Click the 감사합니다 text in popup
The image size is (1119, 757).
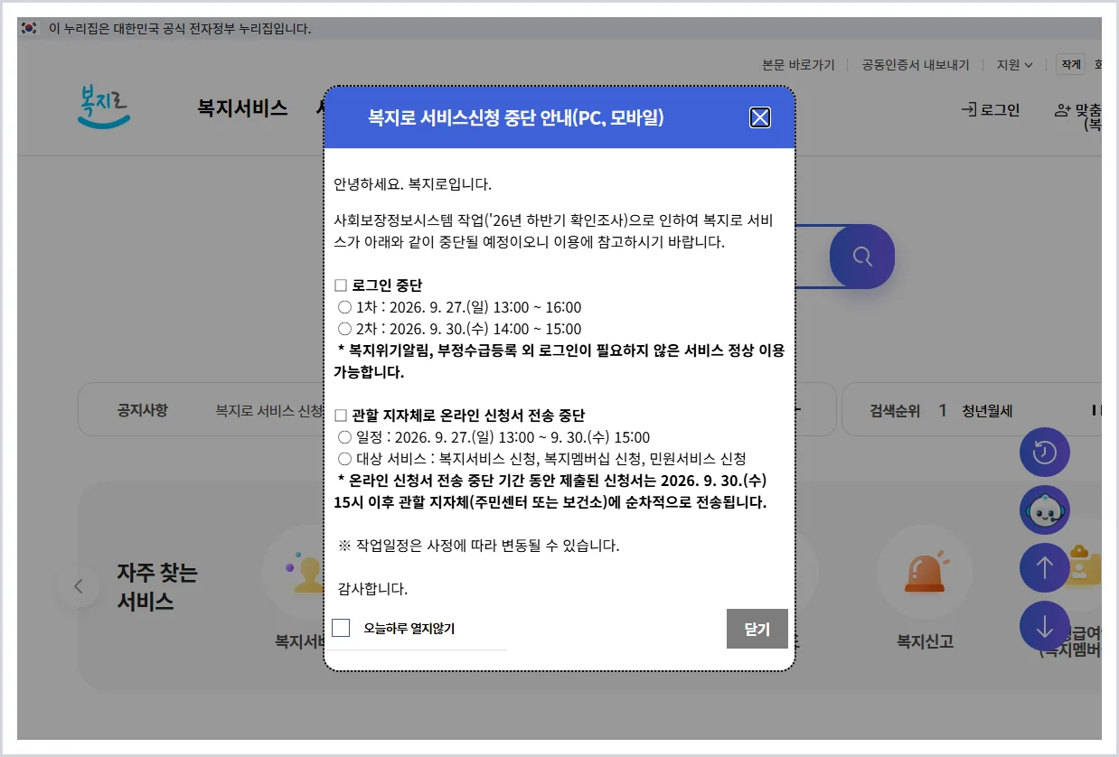(x=373, y=589)
